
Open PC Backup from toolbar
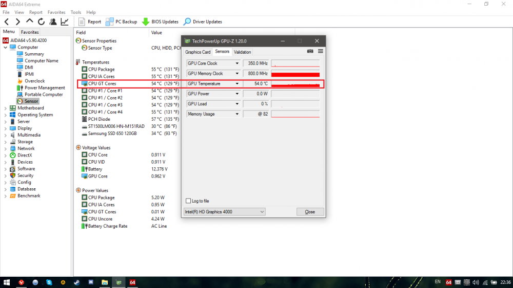122,22
